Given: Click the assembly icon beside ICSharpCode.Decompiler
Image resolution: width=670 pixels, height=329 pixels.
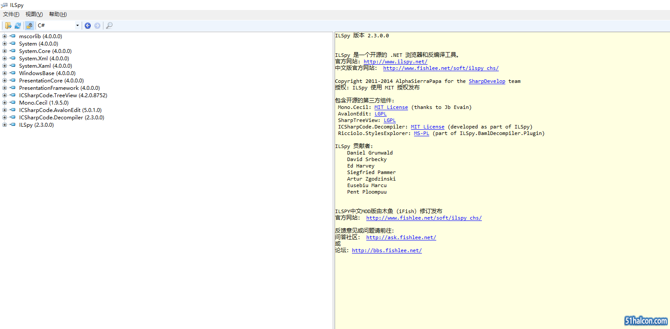Looking at the screenshot, I should coord(13,118).
